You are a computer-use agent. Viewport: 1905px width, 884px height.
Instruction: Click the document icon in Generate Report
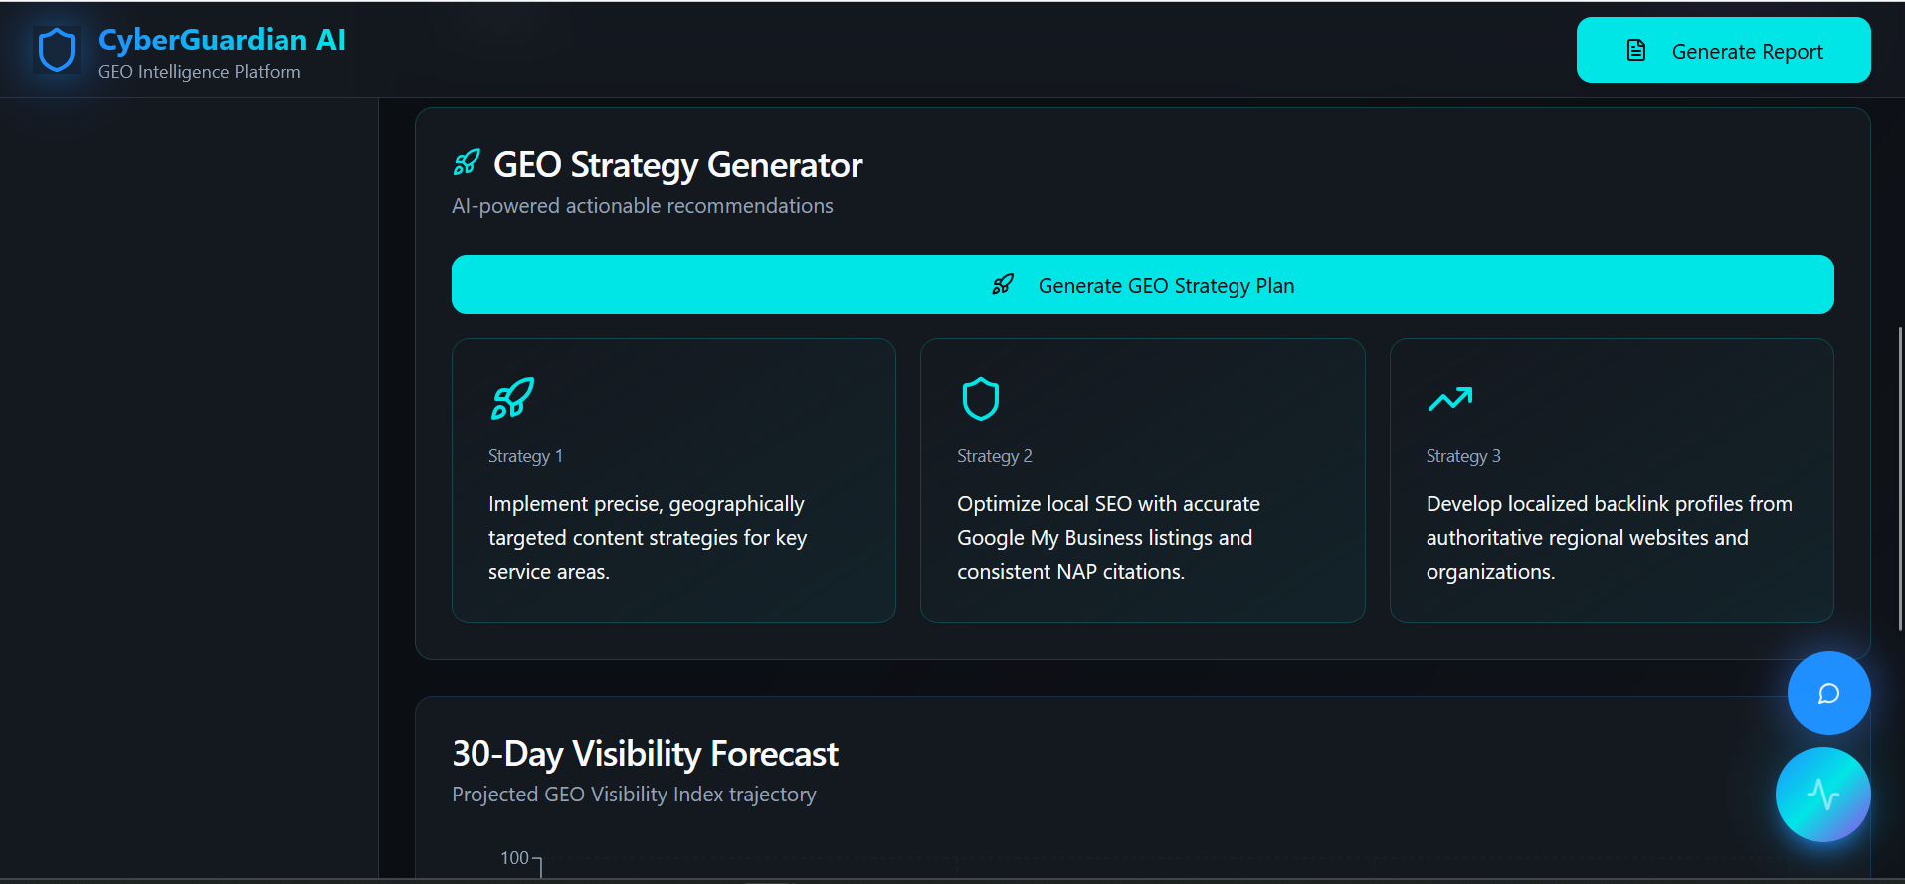(1636, 50)
